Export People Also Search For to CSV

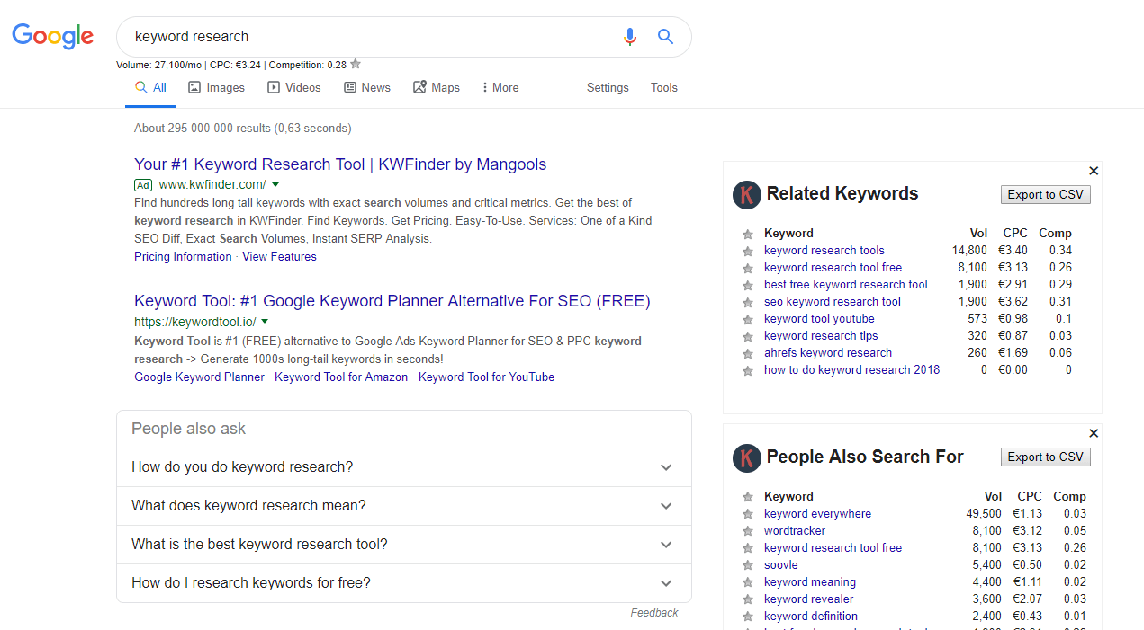(1046, 457)
